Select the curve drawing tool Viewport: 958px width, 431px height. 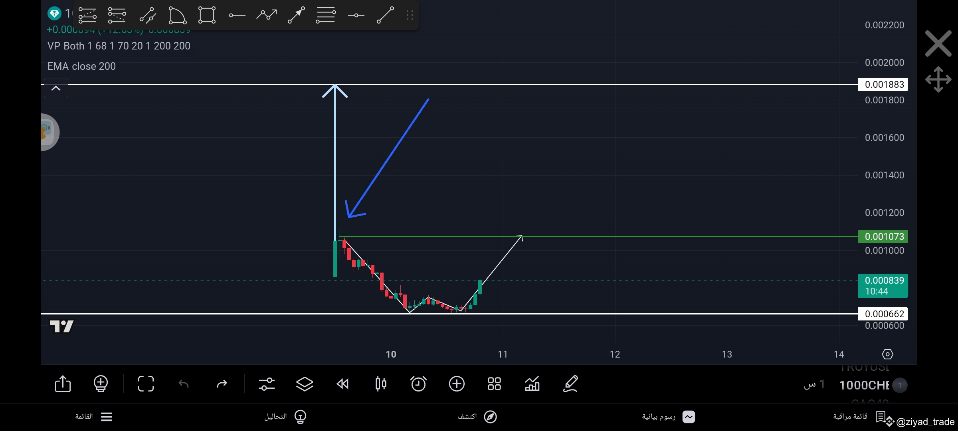pos(177,15)
